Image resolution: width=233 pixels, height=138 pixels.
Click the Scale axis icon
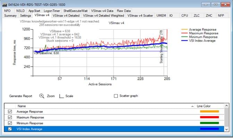(x=61, y=96)
